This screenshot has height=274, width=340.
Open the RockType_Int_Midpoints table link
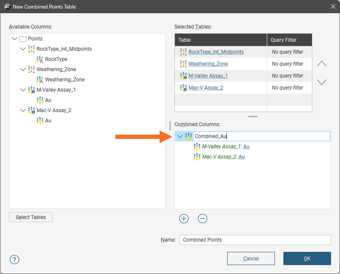coord(216,52)
